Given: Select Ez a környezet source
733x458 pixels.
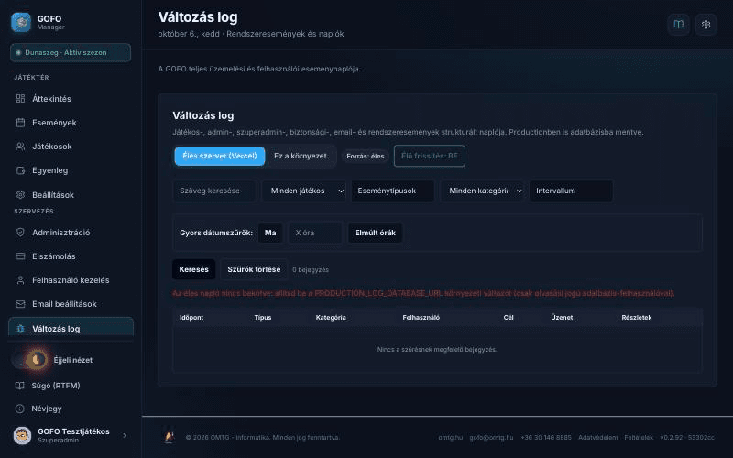Looking at the screenshot, I should tap(301, 156).
